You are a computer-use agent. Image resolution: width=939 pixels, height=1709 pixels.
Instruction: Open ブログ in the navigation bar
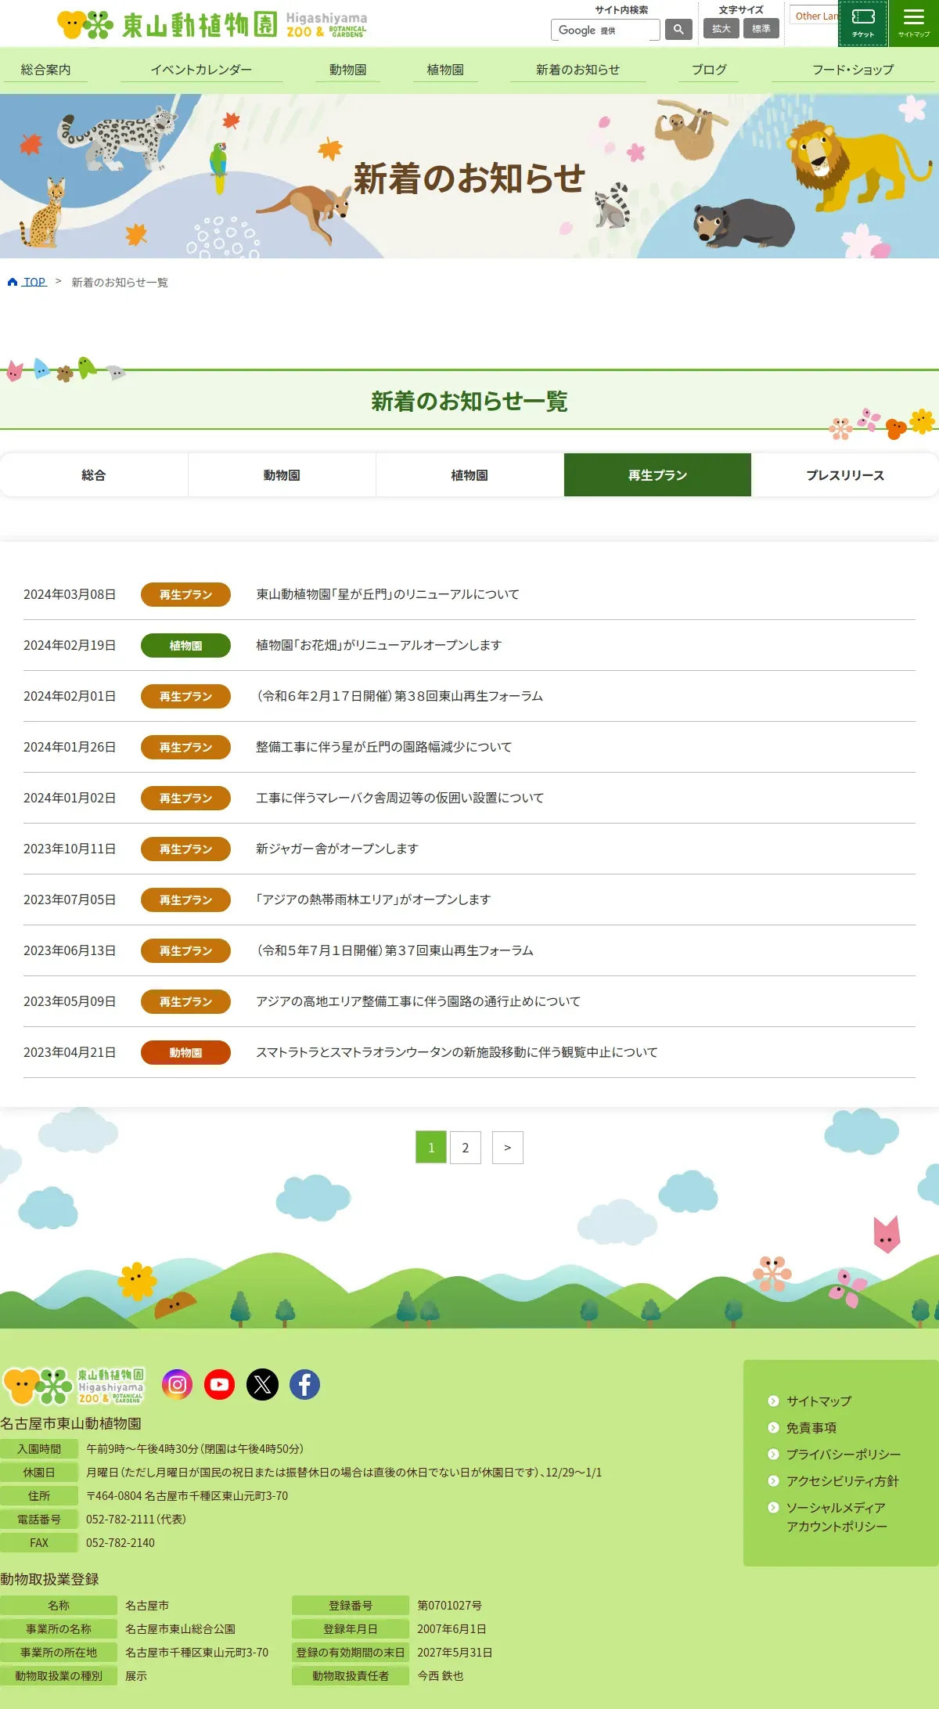(x=709, y=70)
